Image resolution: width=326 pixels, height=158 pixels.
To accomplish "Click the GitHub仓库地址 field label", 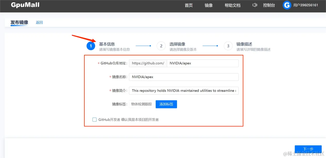I will coord(114,63).
